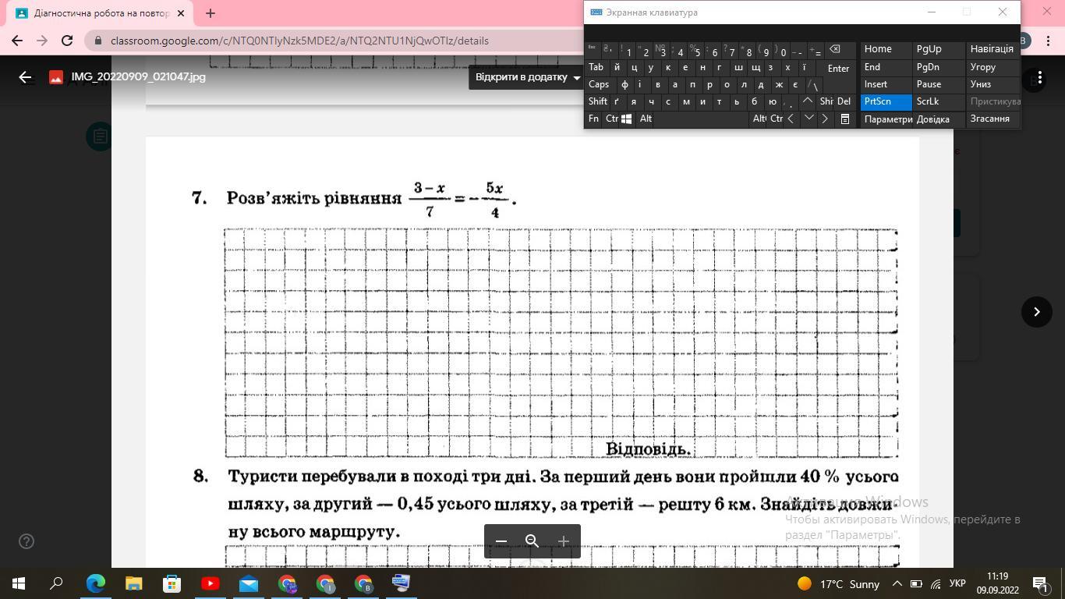
Task: Click the battery icon in system tray
Action: [916, 583]
